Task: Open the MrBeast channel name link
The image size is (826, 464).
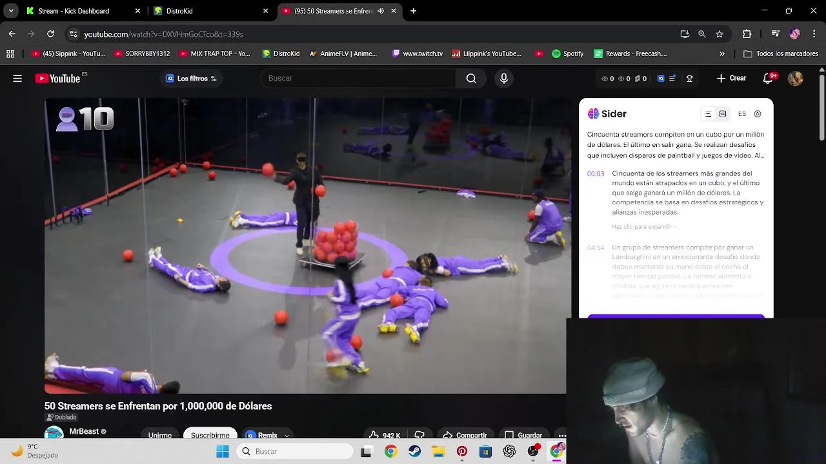Action: pos(84,431)
